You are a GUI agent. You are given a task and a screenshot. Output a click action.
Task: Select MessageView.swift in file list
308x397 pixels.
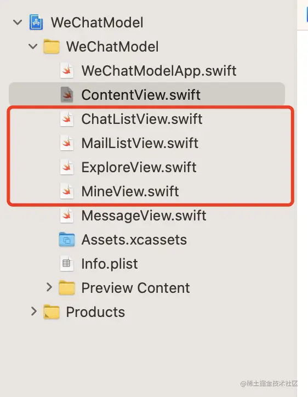[144, 215]
